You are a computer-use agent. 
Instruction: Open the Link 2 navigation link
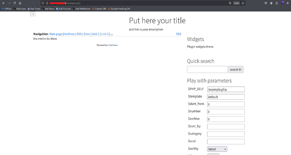[105, 34]
